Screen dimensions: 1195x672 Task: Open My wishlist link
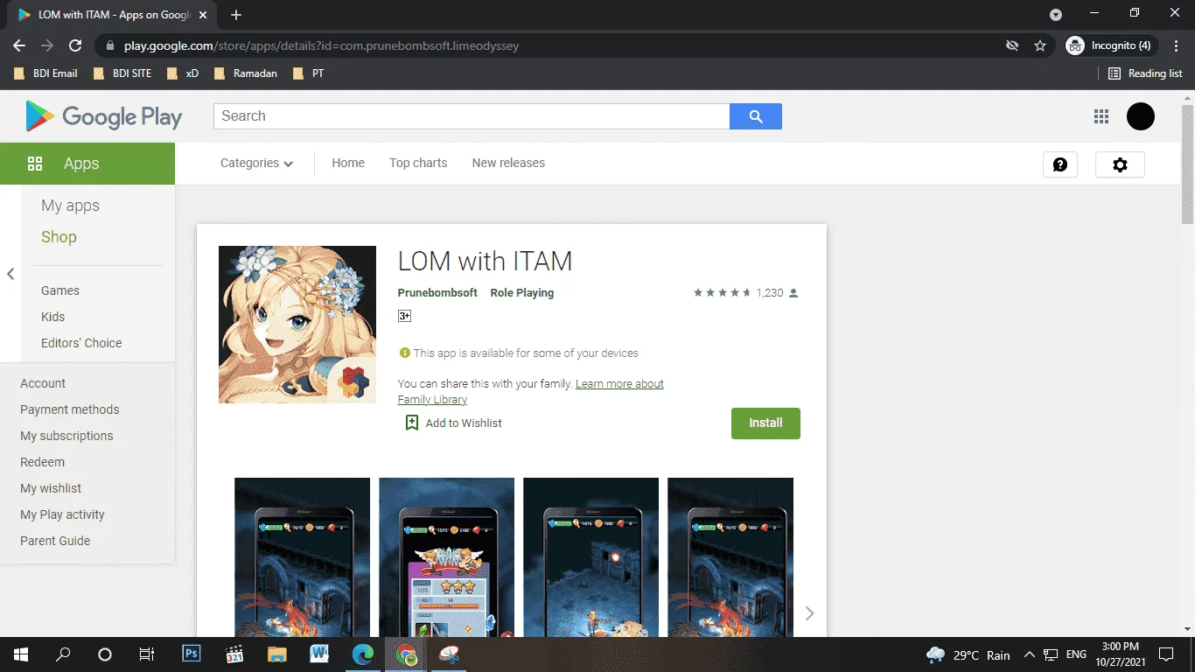[x=51, y=488]
